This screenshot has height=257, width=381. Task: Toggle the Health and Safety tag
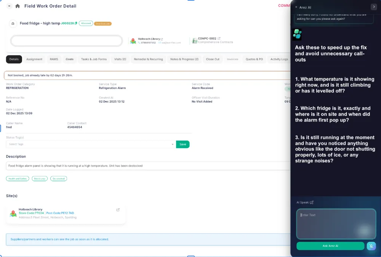[x=18, y=179]
